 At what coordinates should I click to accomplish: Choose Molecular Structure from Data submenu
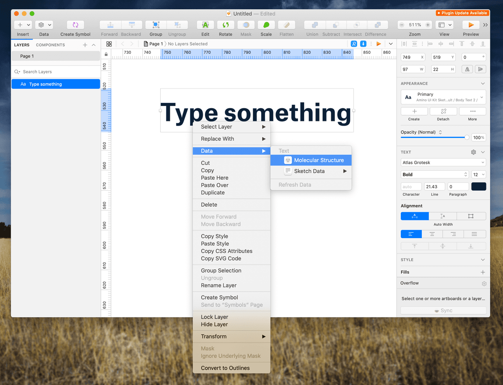coord(318,160)
